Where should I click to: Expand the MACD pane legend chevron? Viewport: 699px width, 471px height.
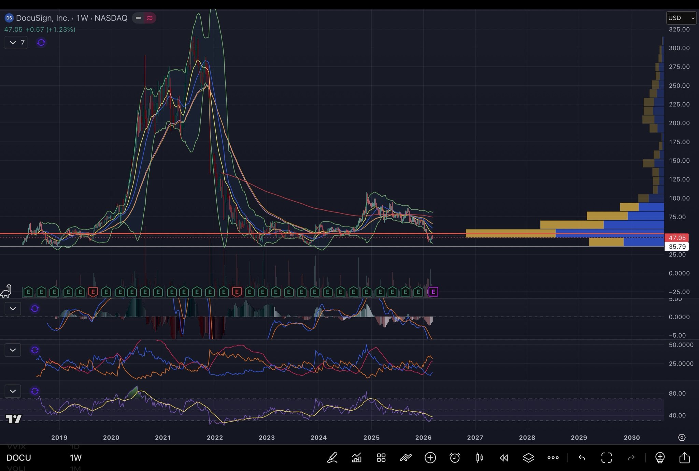(x=13, y=309)
